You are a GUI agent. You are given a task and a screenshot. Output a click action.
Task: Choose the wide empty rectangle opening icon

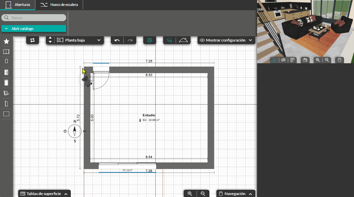(x=6, y=114)
